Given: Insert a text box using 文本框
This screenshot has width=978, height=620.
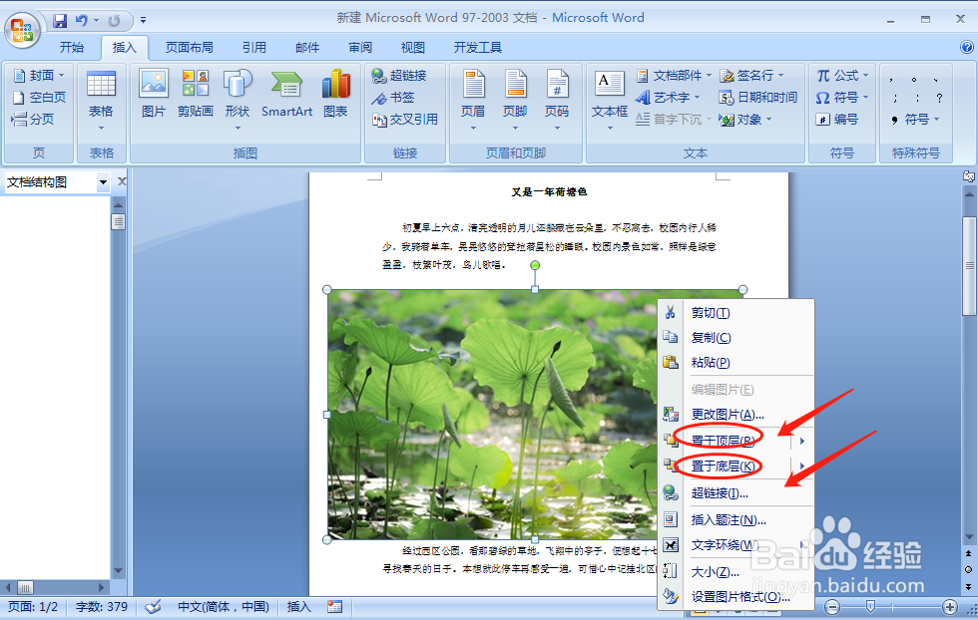Looking at the screenshot, I should [610, 95].
